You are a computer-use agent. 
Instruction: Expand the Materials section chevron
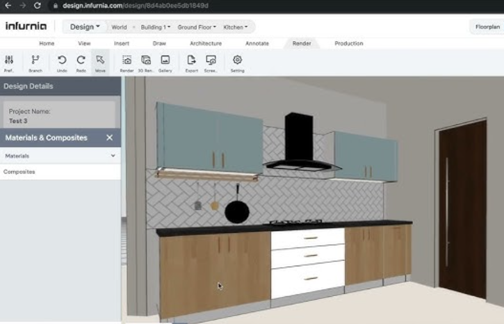113,156
